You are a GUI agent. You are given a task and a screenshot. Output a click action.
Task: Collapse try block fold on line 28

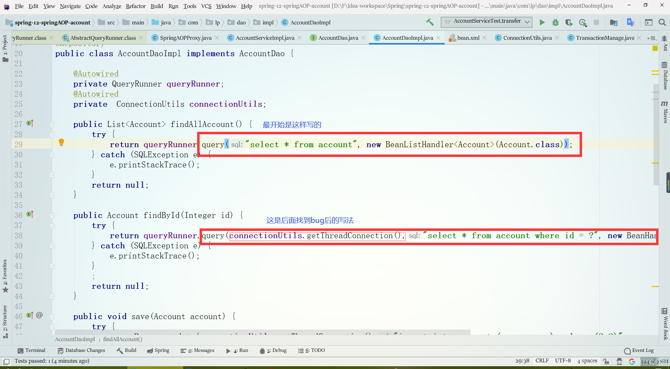pyautogui.click(x=52, y=135)
